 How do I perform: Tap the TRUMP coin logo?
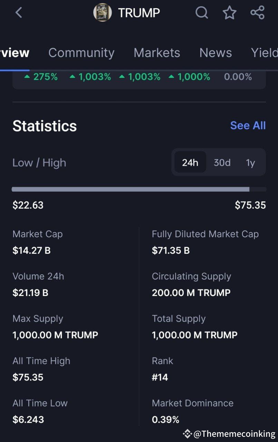pos(103,13)
